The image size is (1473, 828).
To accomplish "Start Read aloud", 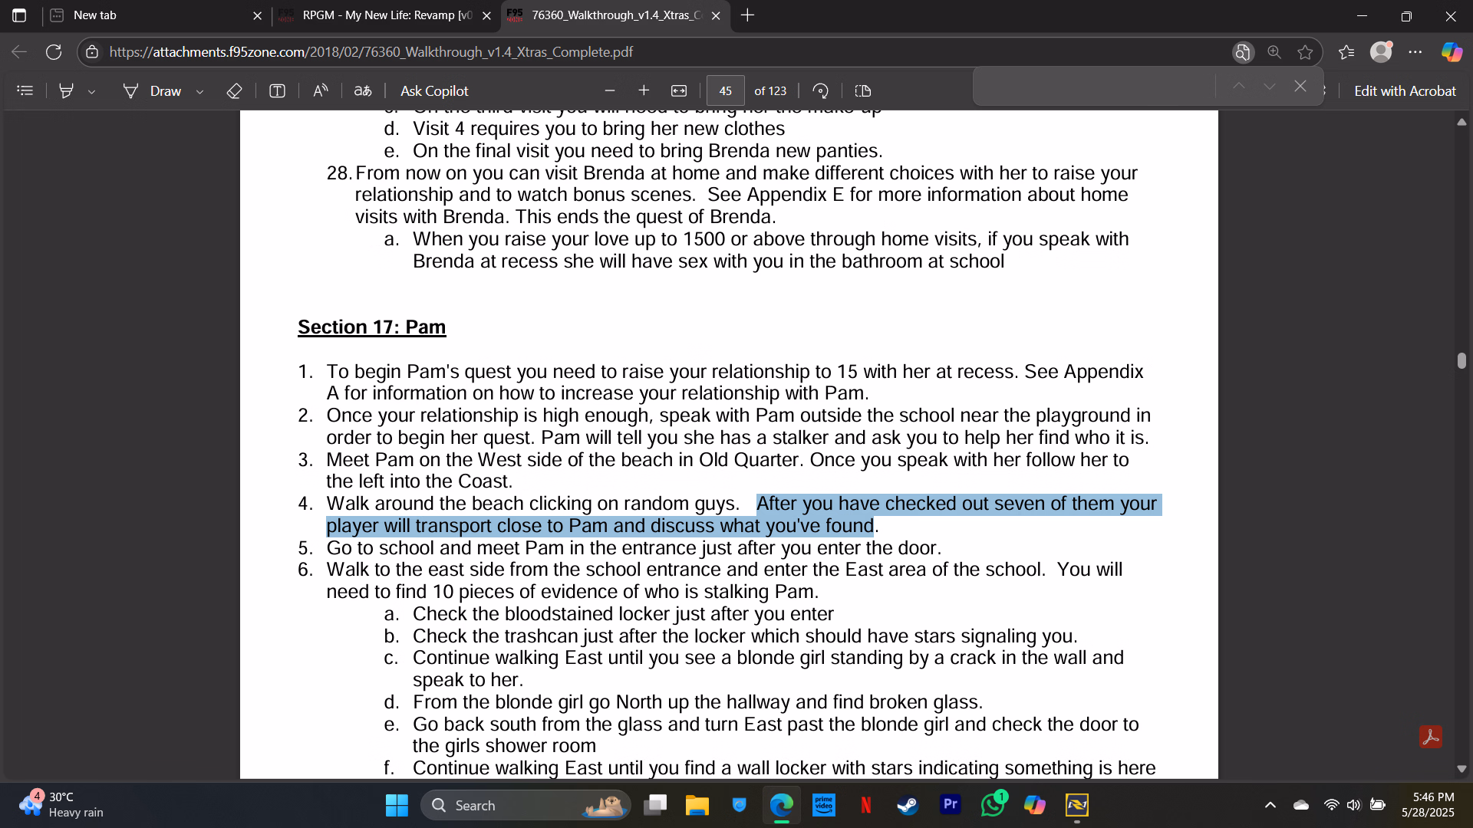I will pos(321,90).
